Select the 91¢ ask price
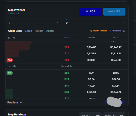136x116 pixels. coord(67,53)
